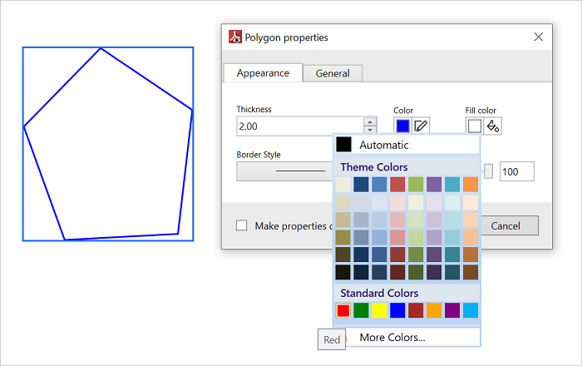Select the aqua theme color in top row

click(x=452, y=185)
